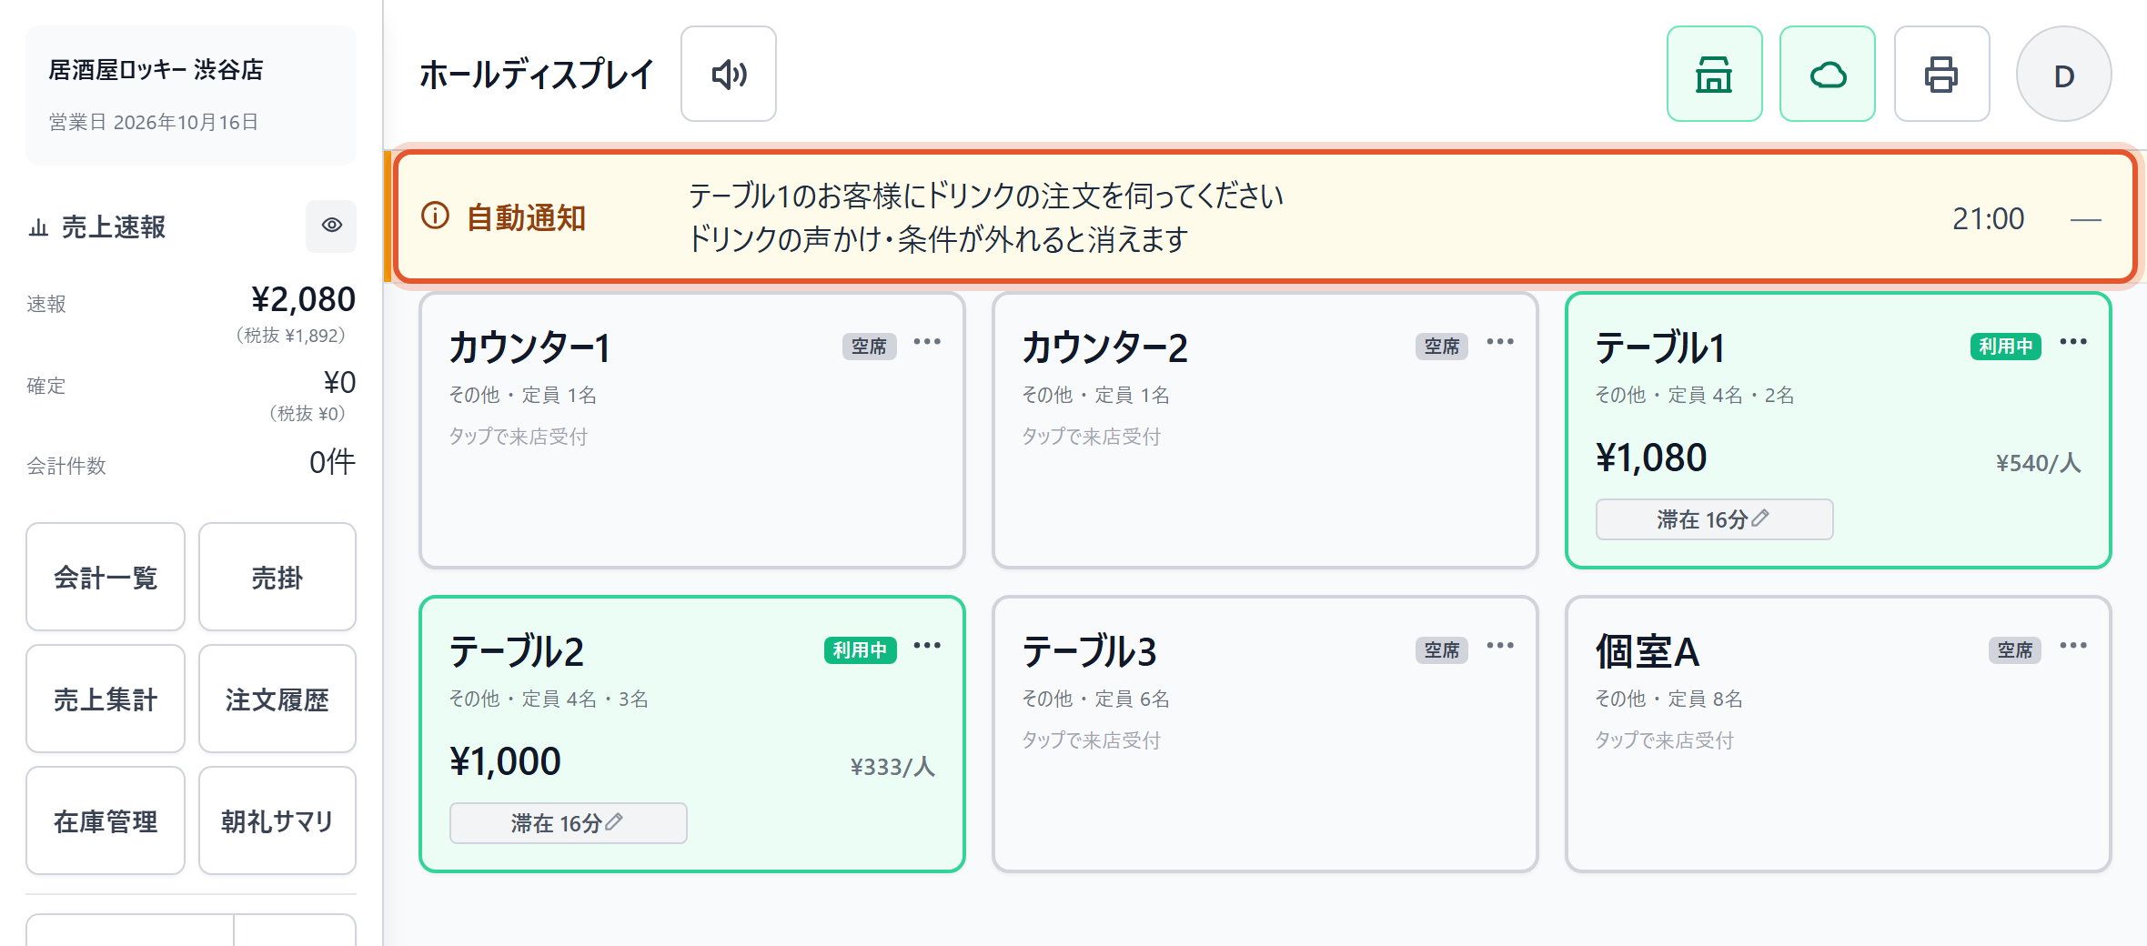Click the 空席 badge on 個室A
Screen dimensions: 2147x946
point(2014,650)
